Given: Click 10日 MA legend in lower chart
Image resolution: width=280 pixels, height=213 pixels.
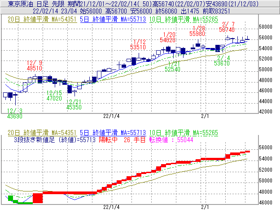Looking at the screenshot, I should tap(187, 133).
